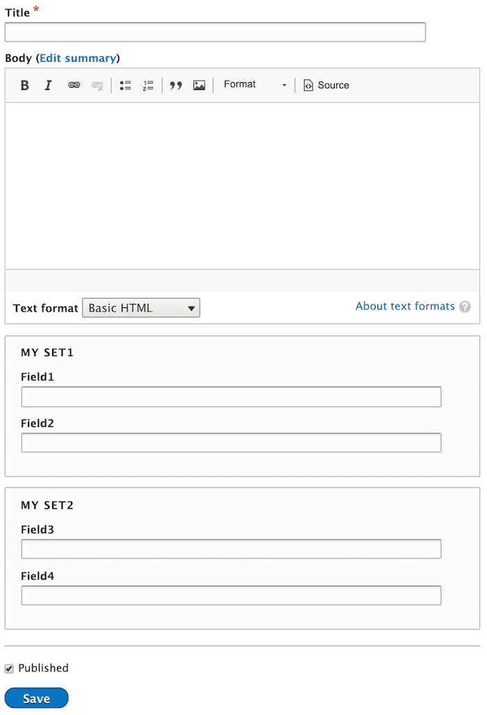This screenshot has height=715, width=487.
Task: Enable Published before saving
Action: click(x=9, y=668)
